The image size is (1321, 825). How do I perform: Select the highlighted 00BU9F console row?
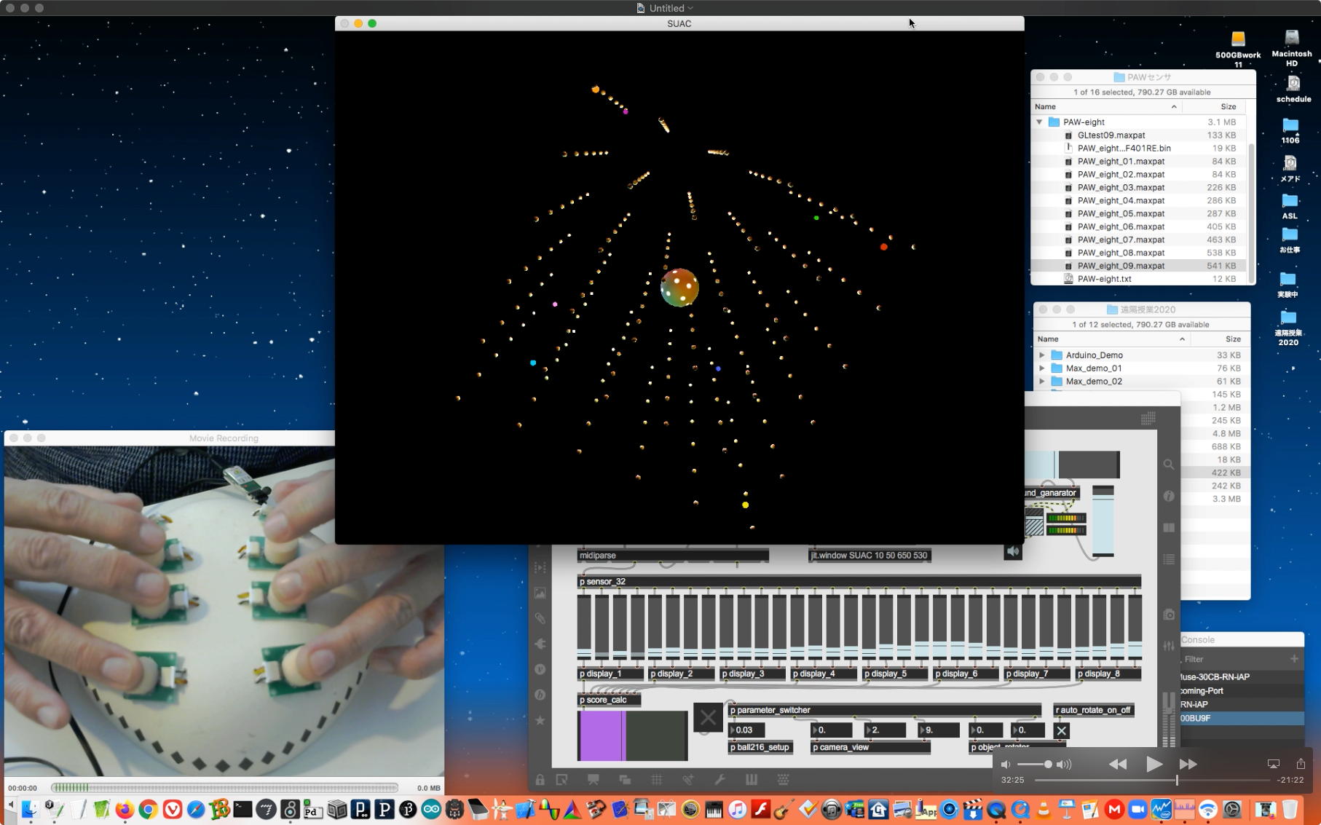(1242, 718)
